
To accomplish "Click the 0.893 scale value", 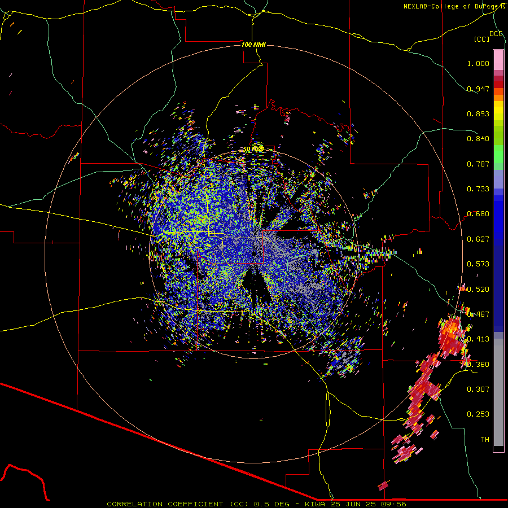I will pos(478,113).
